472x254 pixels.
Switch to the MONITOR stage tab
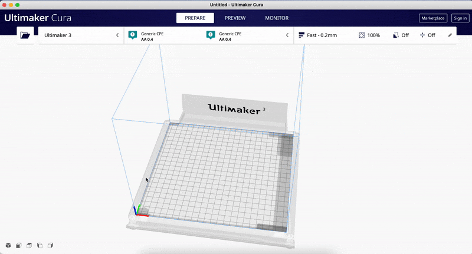pos(277,18)
